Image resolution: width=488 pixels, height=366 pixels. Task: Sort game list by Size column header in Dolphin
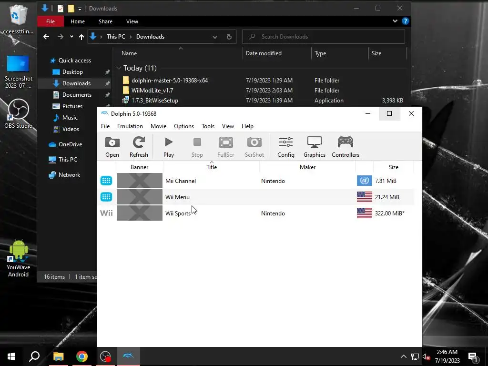coord(393,167)
